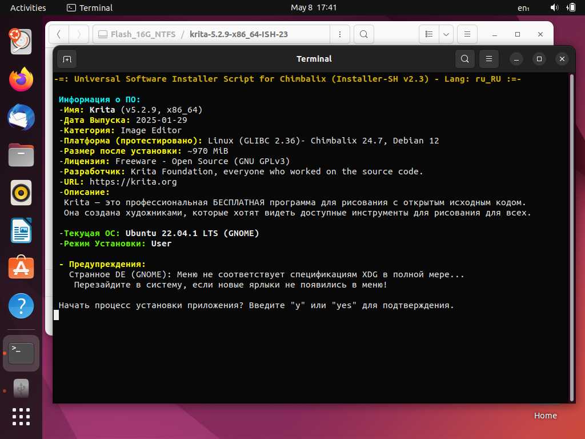Open the Files app in dock

click(x=21, y=155)
